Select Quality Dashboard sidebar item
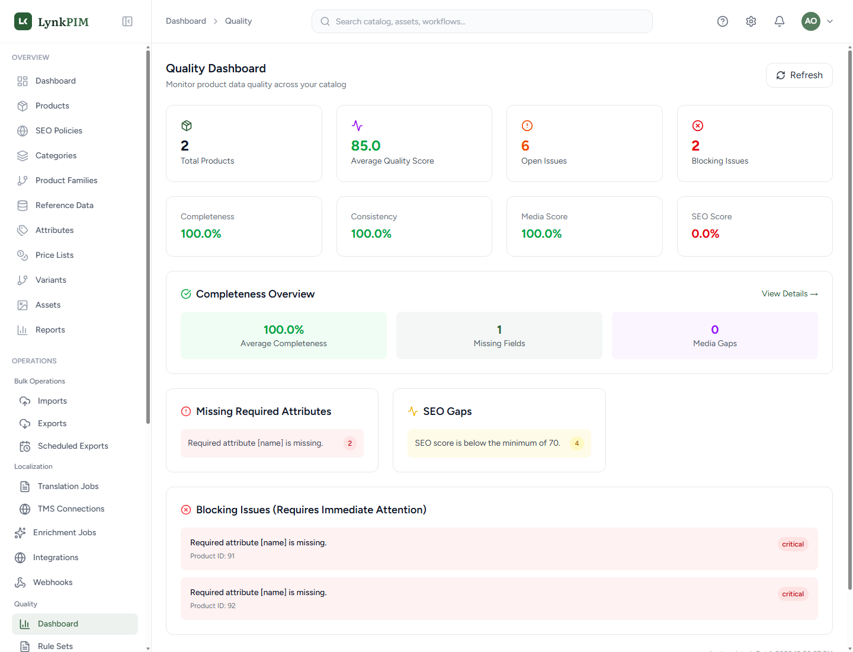Screen dimensions: 853x652 pos(75,624)
